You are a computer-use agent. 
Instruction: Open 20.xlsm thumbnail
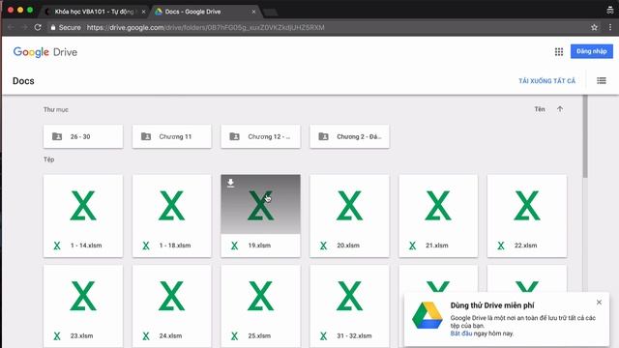[349, 204]
